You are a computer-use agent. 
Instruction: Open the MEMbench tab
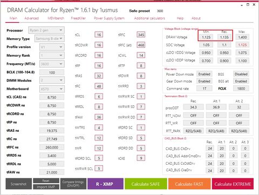[56, 18]
